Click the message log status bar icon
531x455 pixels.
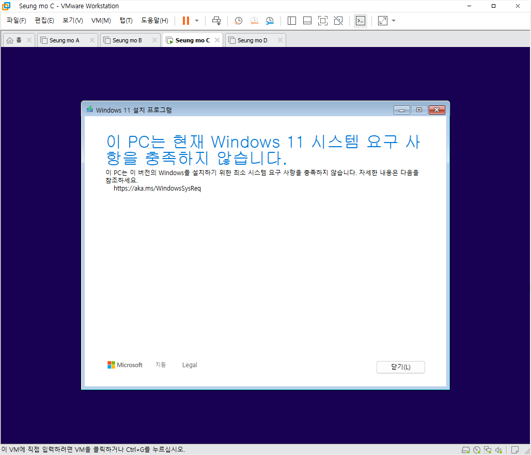(x=515, y=450)
